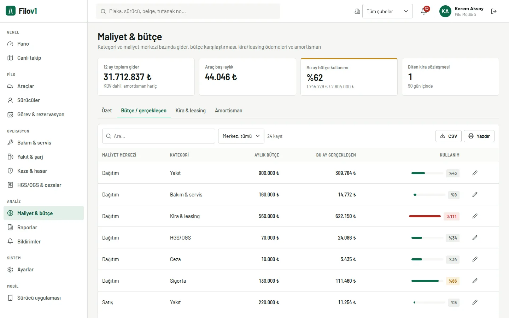Open Kaza & hasar section
Viewport: 509px width, 318px height.
pos(43,171)
